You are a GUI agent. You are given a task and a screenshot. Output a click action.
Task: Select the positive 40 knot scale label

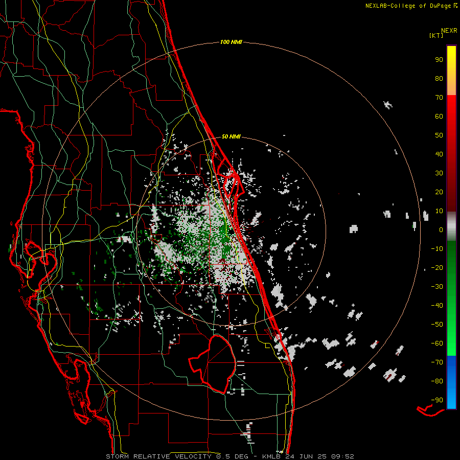pyautogui.click(x=439, y=154)
